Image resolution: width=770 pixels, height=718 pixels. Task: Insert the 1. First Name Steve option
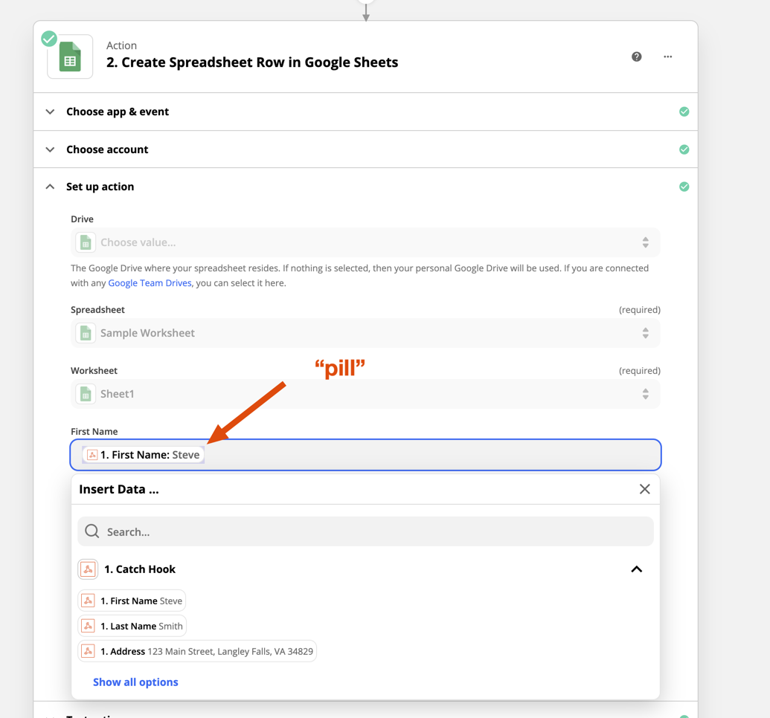(132, 601)
